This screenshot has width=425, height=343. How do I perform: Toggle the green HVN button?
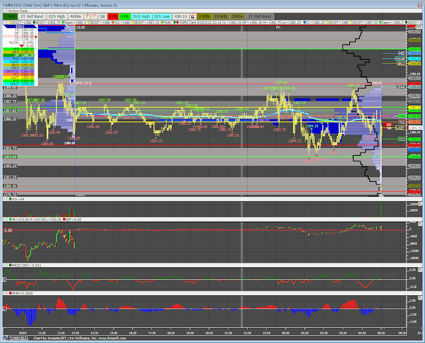pos(124,16)
